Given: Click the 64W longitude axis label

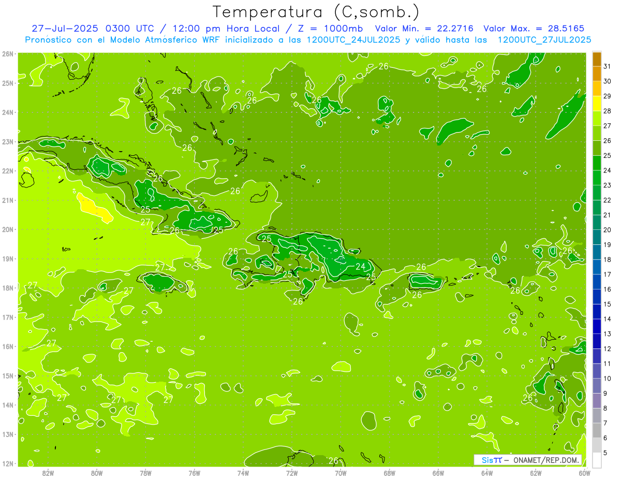Looking at the screenshot, I should point(487,473).
